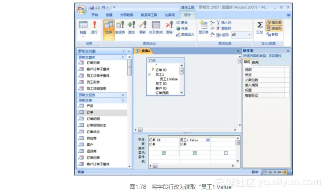Open the 外部数据 ribbon tab

[127, 15]
